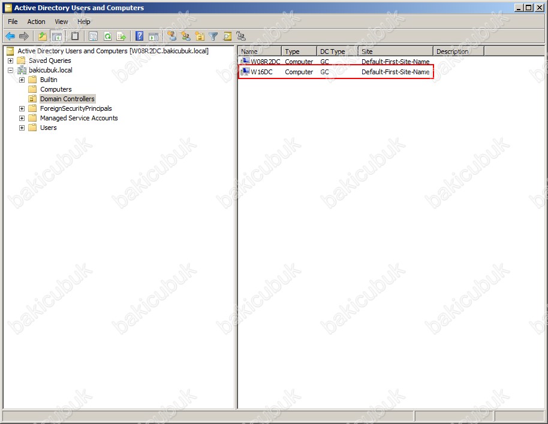Select the W08R2DC computer row
The height and width of the screenshot is (424, 548).
tap(336, 62)
